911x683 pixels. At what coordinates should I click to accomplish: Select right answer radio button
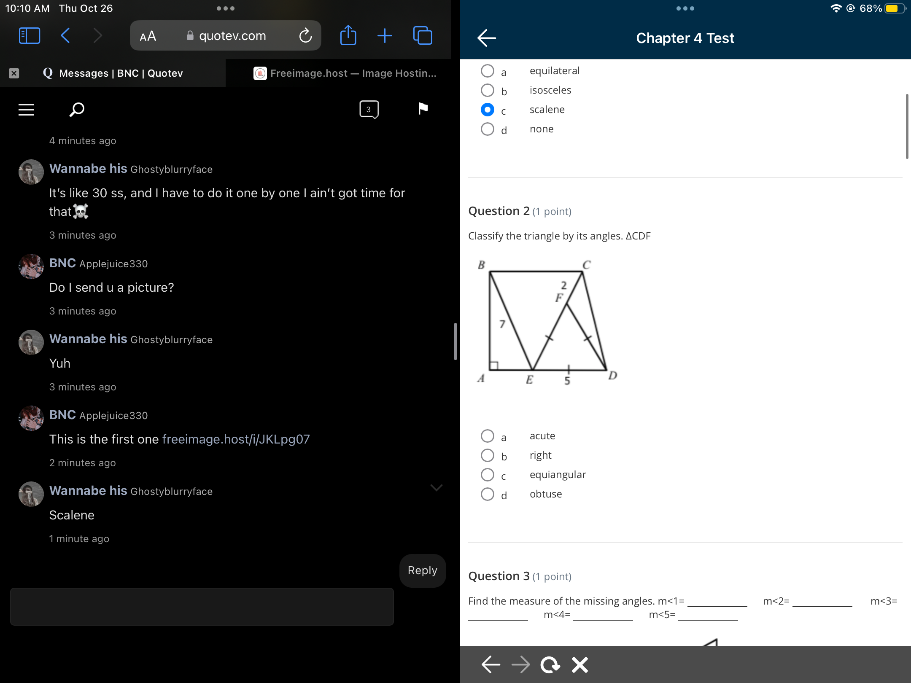pyautogui.click(x=488, y=455)
